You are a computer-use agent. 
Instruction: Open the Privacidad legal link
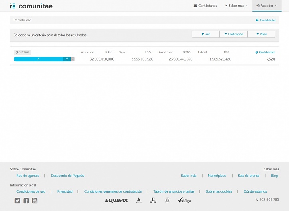(65, 191)
